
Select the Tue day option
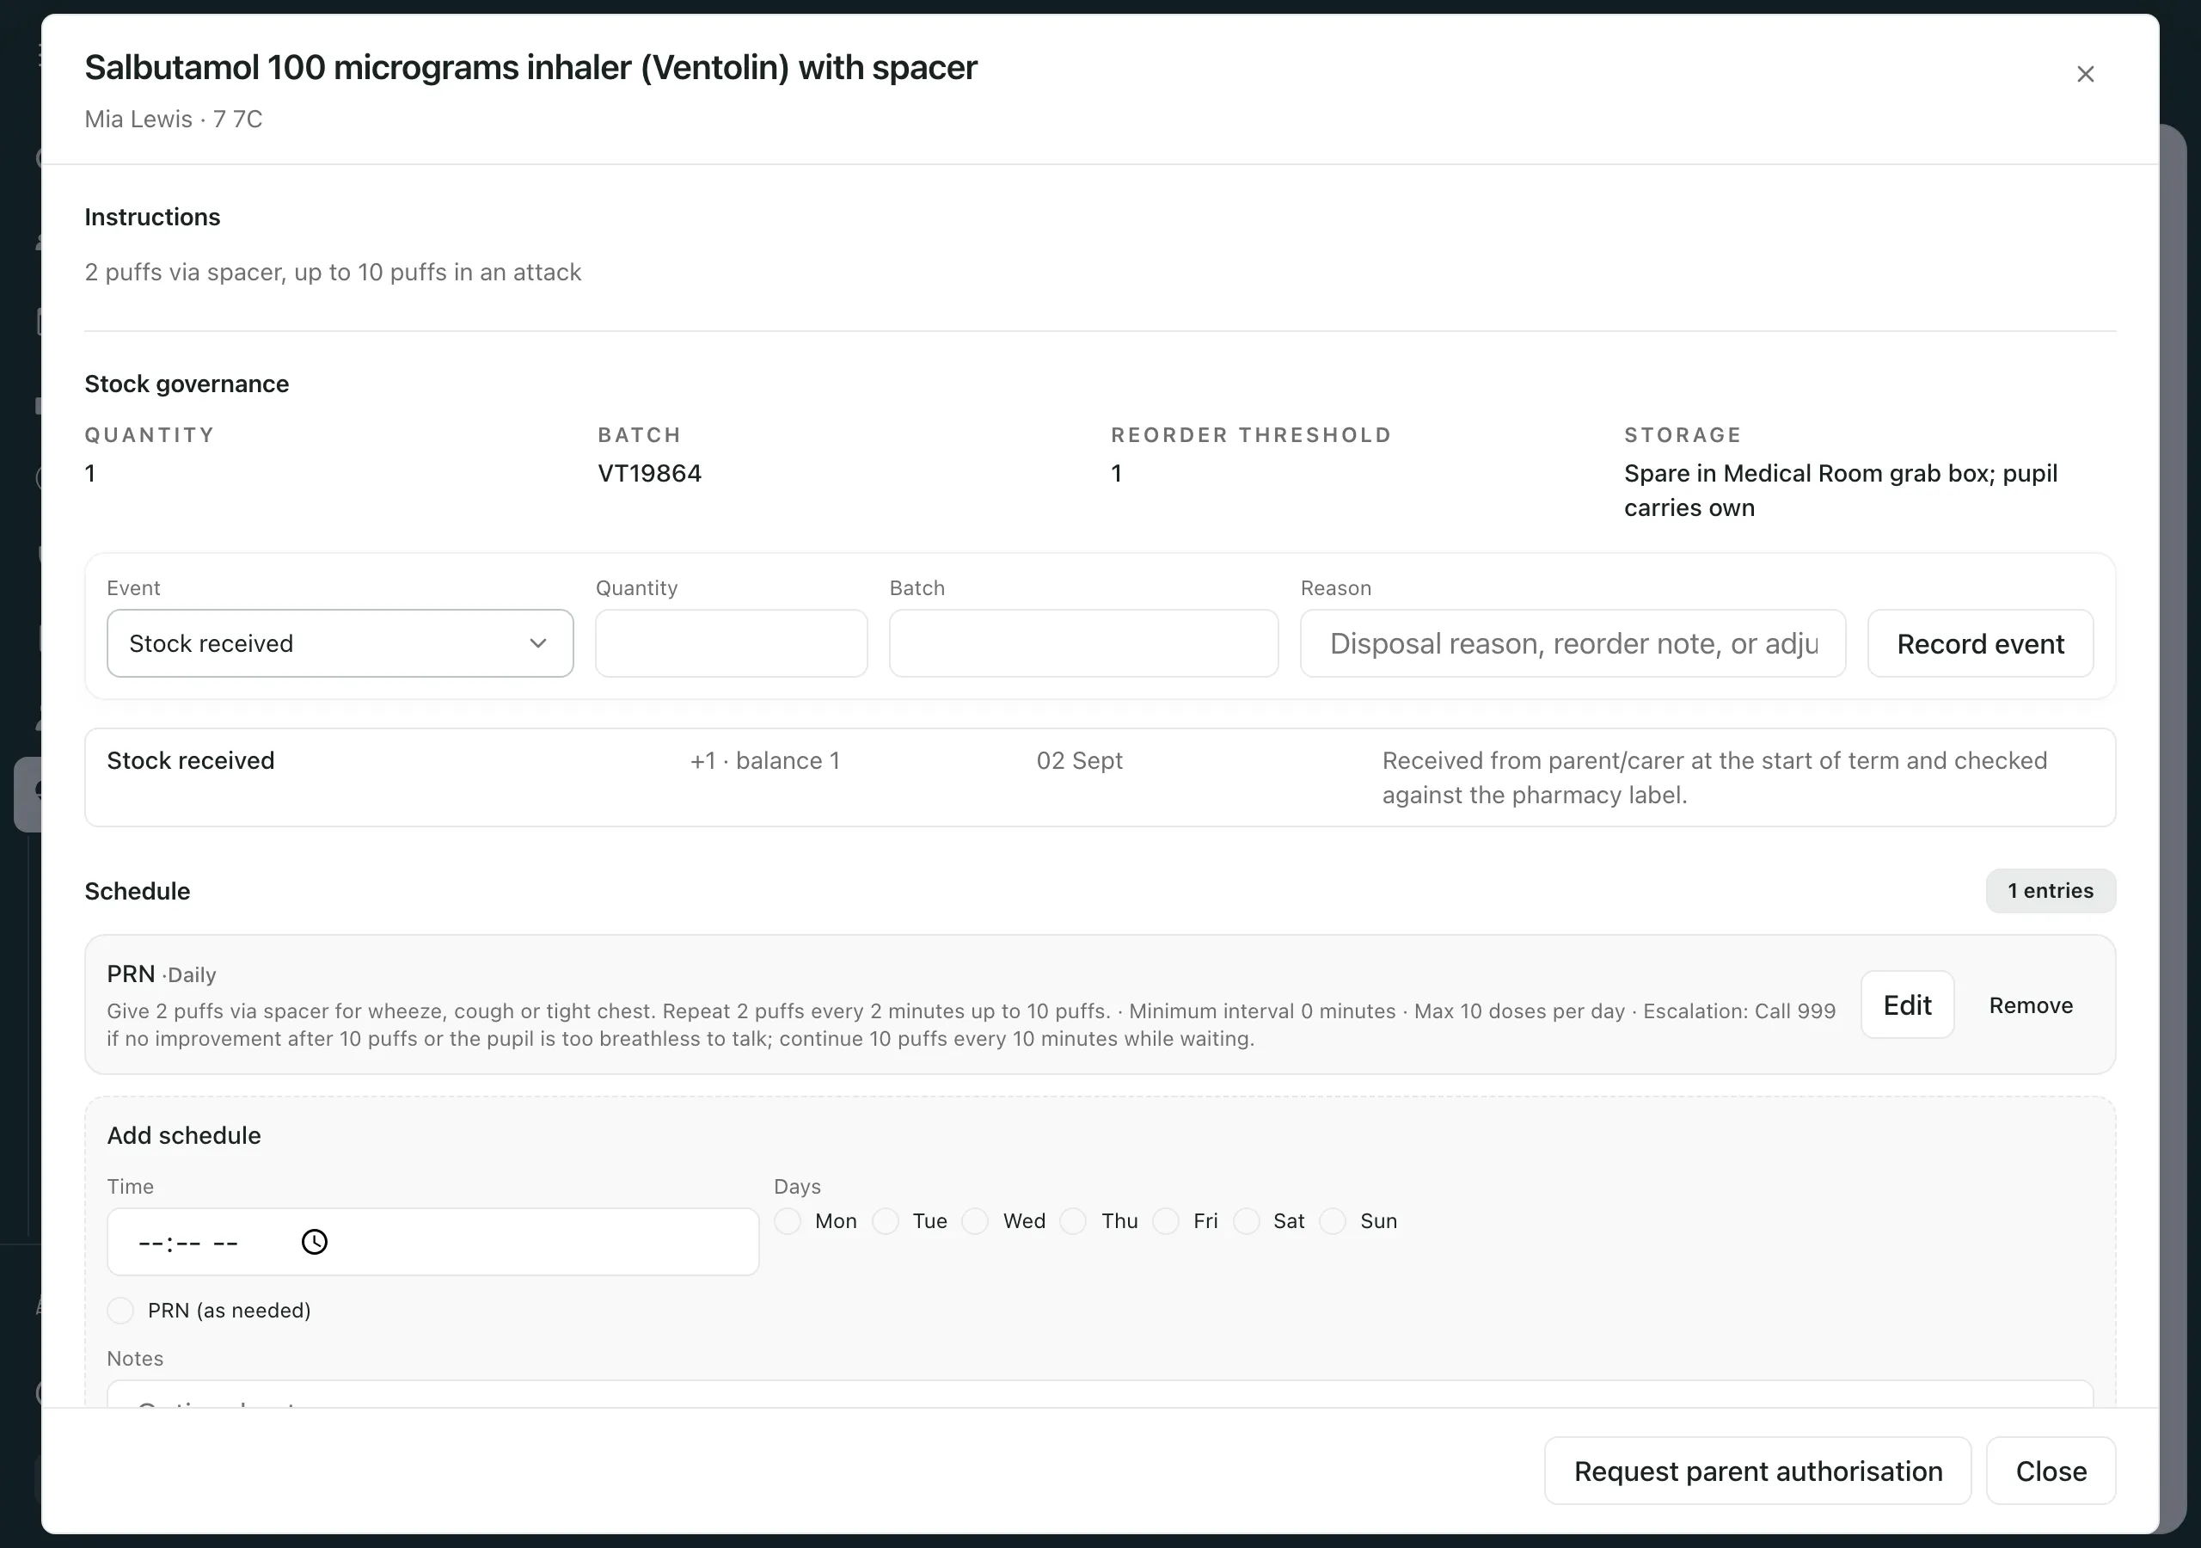(886, 1221)
